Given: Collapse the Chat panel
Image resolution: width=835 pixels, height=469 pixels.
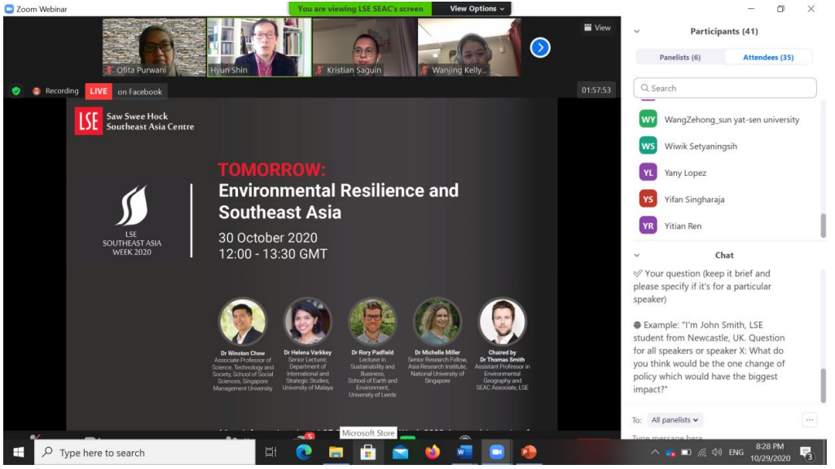Looking at the screenshot, I should point(637,256).
